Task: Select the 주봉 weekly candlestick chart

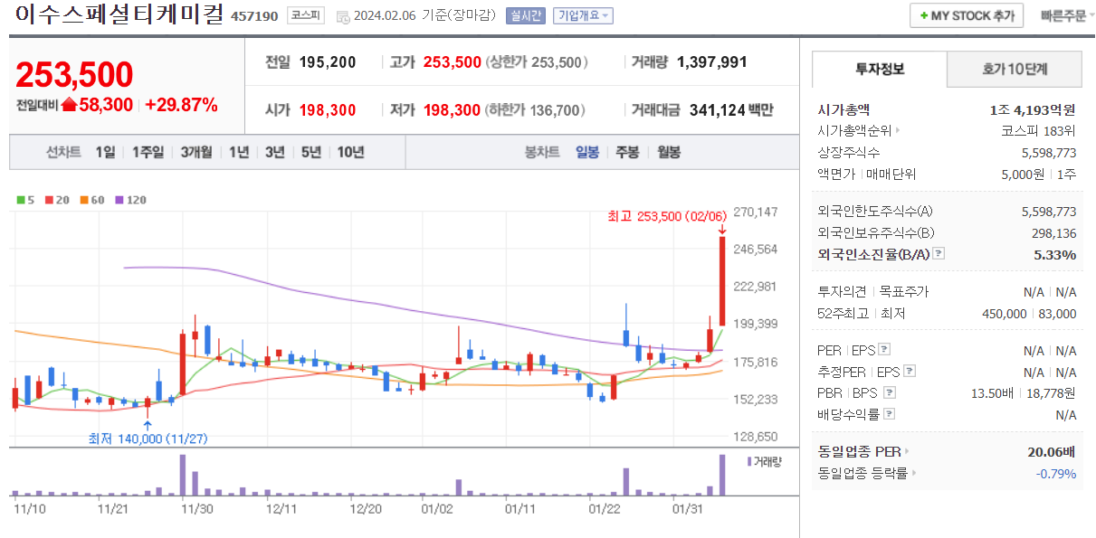Action: click(627, 152)
